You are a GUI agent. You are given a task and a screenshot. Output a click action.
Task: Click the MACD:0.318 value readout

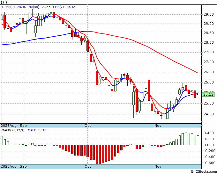point(37,130)
